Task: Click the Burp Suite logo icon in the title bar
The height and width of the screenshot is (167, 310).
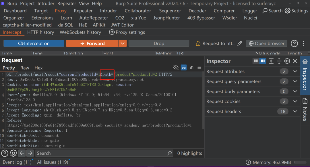Action: coord(3,3)
